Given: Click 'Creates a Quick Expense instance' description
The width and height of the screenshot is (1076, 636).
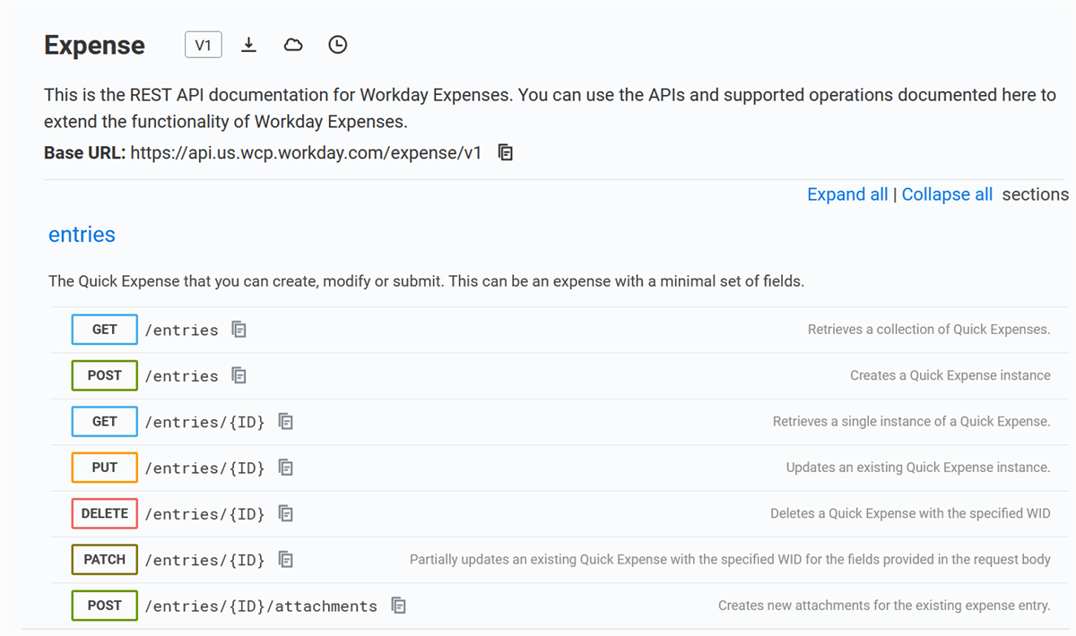Looking at the screenshot, I should coord(950,375).
